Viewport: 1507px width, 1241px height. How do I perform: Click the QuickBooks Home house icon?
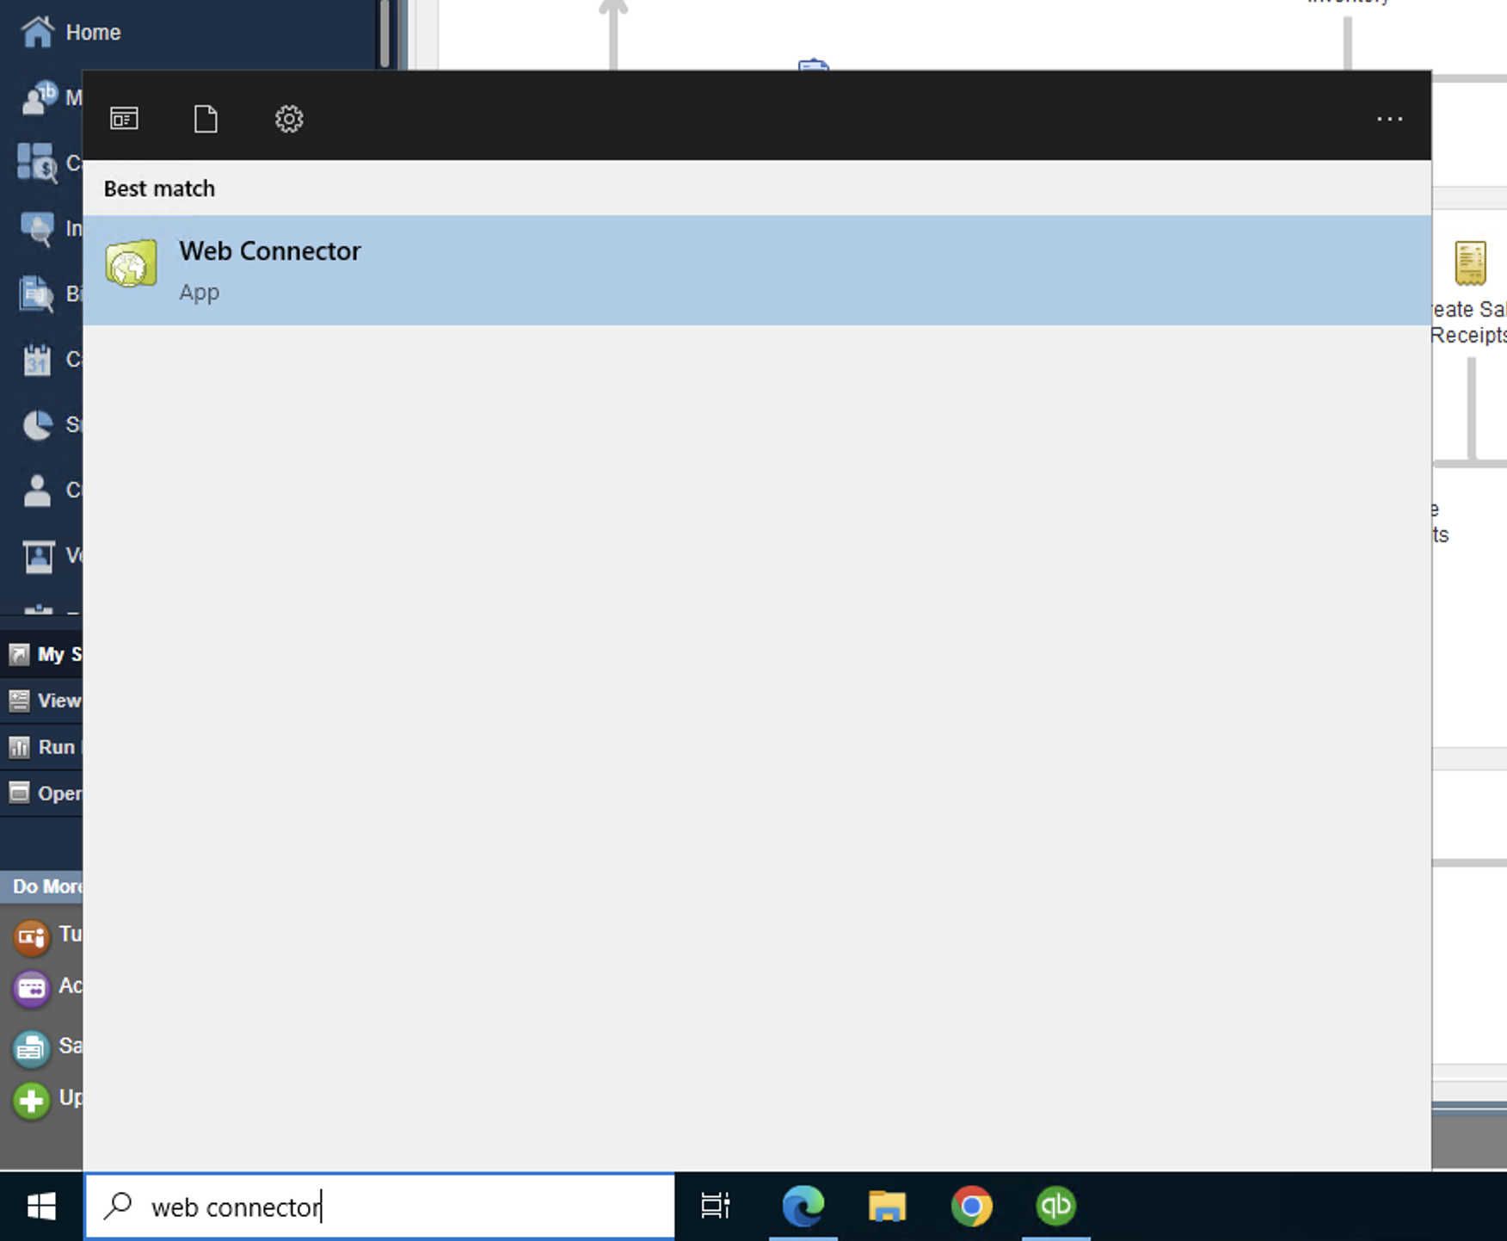[x=37, y=32]
